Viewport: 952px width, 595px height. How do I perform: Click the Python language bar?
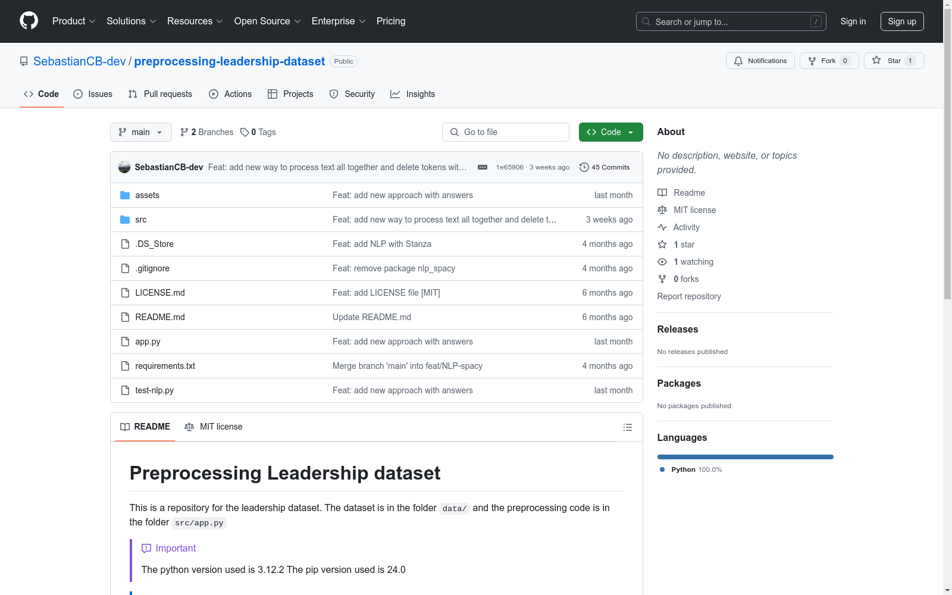(x=746, y=457)
